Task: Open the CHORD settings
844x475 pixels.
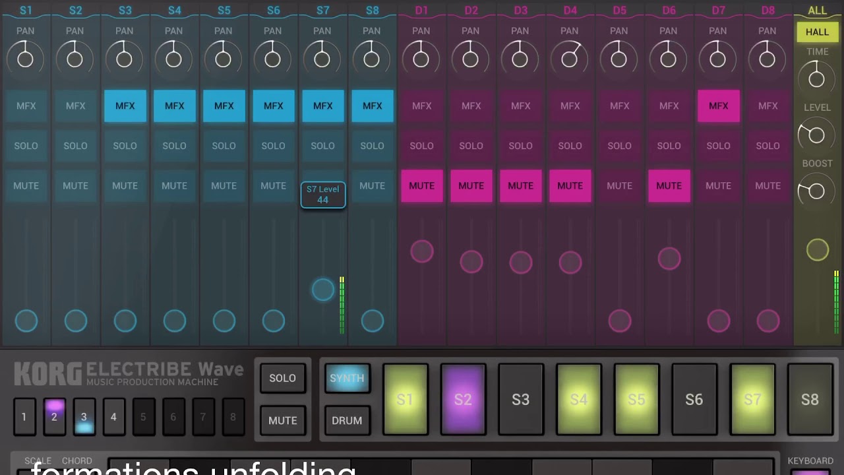Action: [77, 461]
